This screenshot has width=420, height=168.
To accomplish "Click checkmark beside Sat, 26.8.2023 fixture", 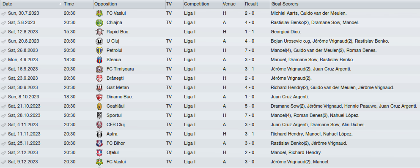I will coord(3,51).
